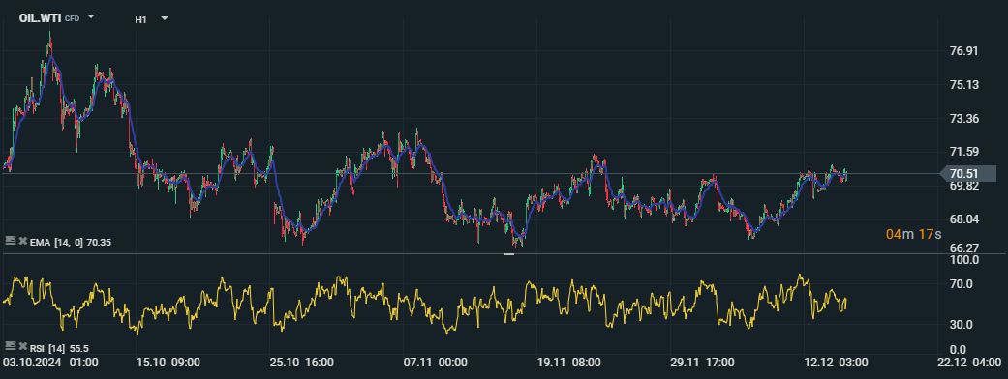Expand the H1 timeframe dropdown arrow
This screenshot has height=379, width=1008.
[165, 18]
